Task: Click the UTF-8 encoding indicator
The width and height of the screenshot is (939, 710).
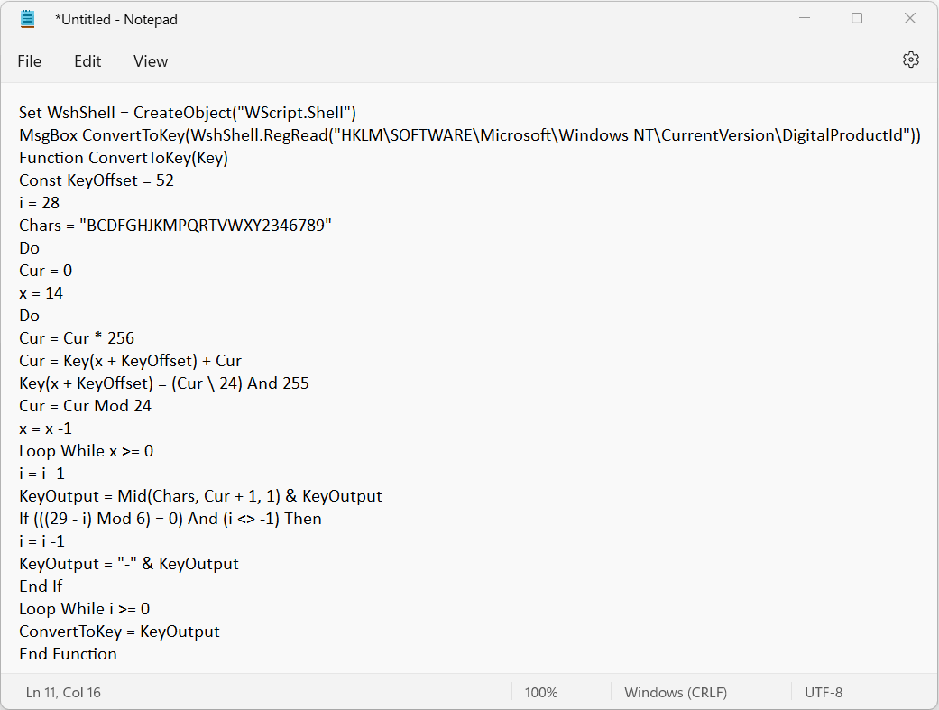Action: pyautogui.click(x=824, y=692)
